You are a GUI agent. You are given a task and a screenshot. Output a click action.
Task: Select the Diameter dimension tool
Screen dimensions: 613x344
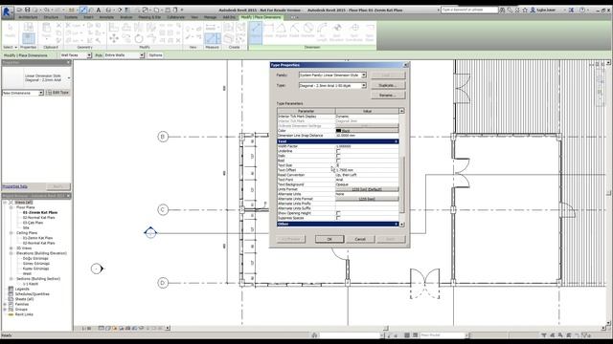click(308, 31)
